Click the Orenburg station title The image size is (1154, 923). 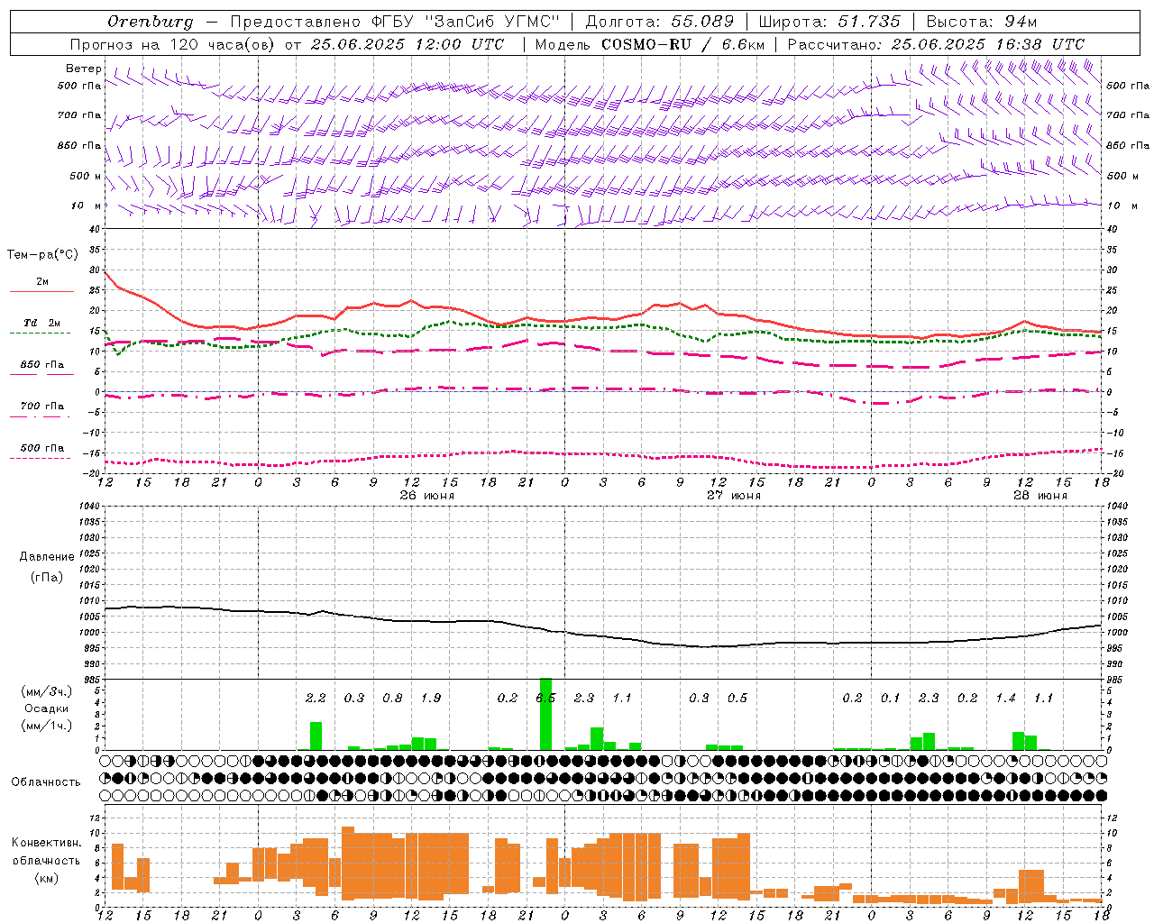click(x=151, y=22)
